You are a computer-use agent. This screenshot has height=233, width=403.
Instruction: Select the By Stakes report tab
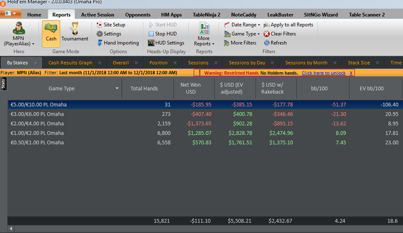[17, 63]
